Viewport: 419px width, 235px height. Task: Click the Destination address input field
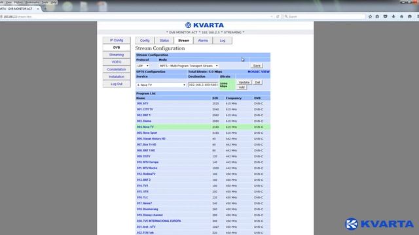click(203, 85)
